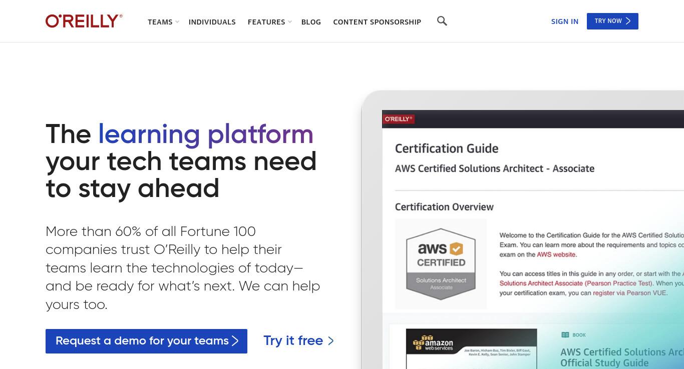This screenshot has height=369, width=684.
Task: Click the 'learning platform' headline text
Action: pyautogui.click(x=206, y=134)
